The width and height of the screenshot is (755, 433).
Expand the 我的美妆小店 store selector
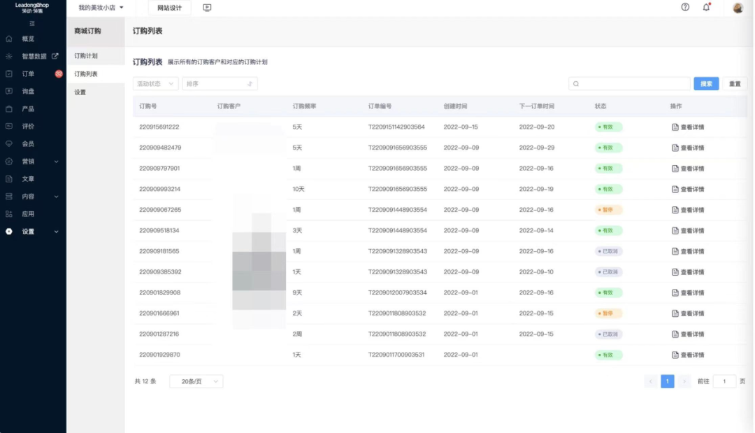pos(101,8)
